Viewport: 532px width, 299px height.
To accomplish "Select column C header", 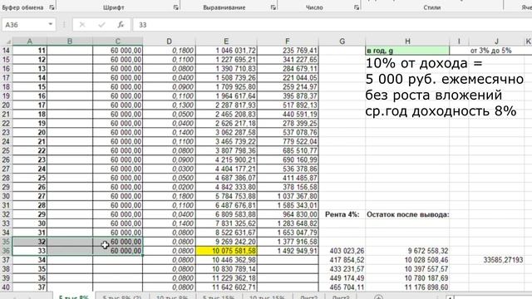I will pos(117,42).
